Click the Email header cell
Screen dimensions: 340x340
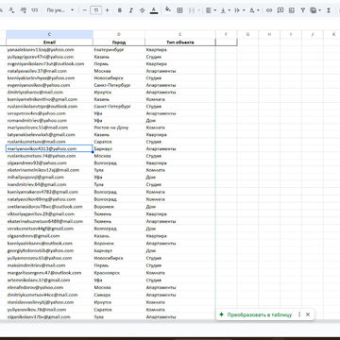point(49,42)
